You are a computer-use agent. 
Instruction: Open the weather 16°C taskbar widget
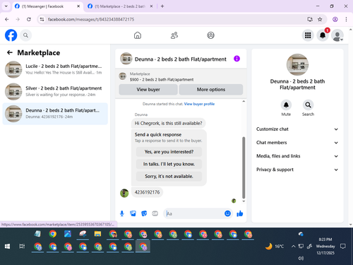tap(275, 247)
